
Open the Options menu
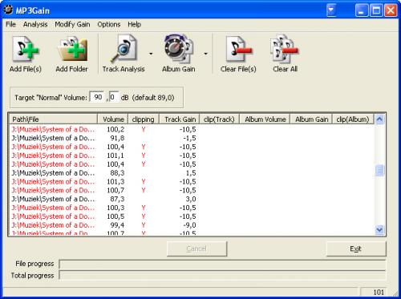pos(109,24)
